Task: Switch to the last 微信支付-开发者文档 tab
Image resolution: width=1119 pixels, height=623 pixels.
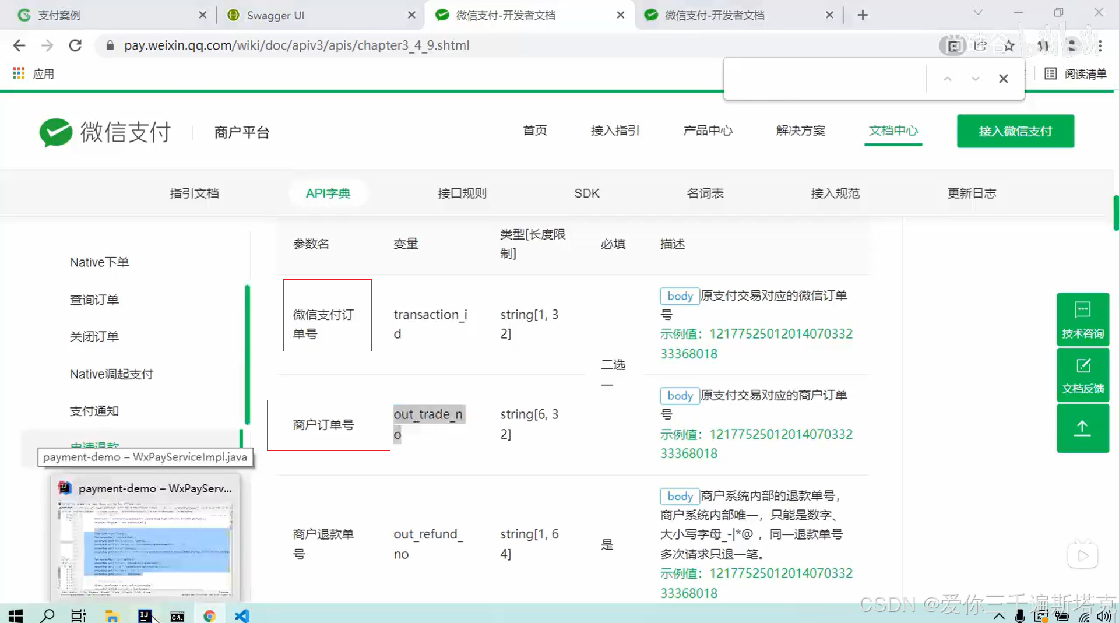Action: tap(737, 15)
